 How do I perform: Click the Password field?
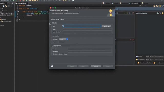pyautogui.click(x=90, y=52)
